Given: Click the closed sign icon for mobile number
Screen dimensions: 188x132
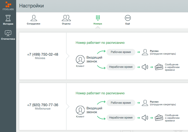Looking at the screenshot, I should pyautogui.click(x=159, y=118).
